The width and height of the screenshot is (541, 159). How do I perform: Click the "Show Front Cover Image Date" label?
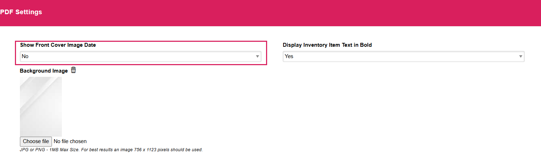58,45
